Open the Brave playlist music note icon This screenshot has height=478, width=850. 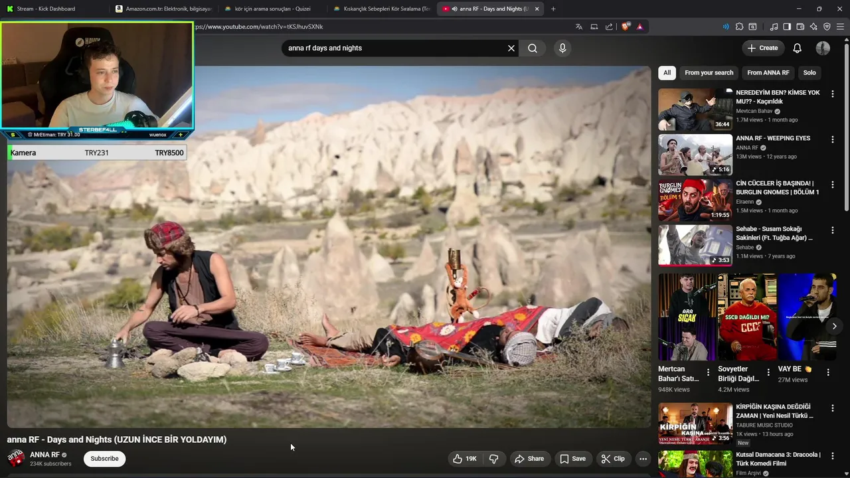[x=774, y=27]
